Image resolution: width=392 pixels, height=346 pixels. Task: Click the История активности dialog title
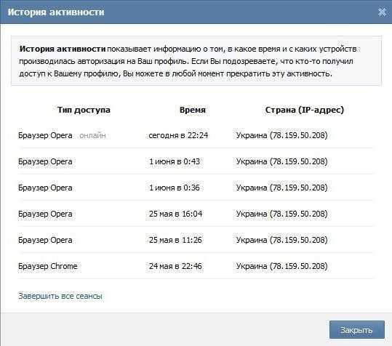(x=56, y=12)
